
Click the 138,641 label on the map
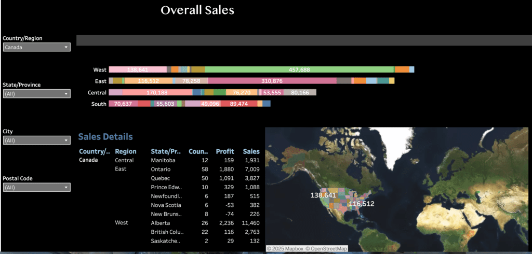323,195
